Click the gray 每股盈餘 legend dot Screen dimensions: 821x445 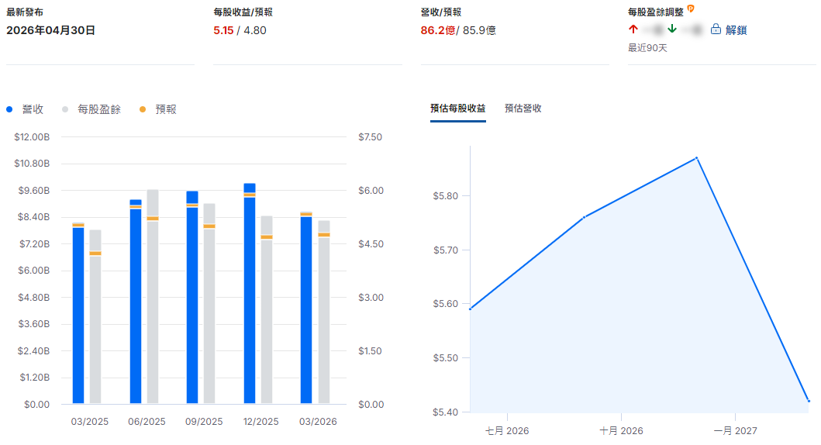click(x=65, y=109)
